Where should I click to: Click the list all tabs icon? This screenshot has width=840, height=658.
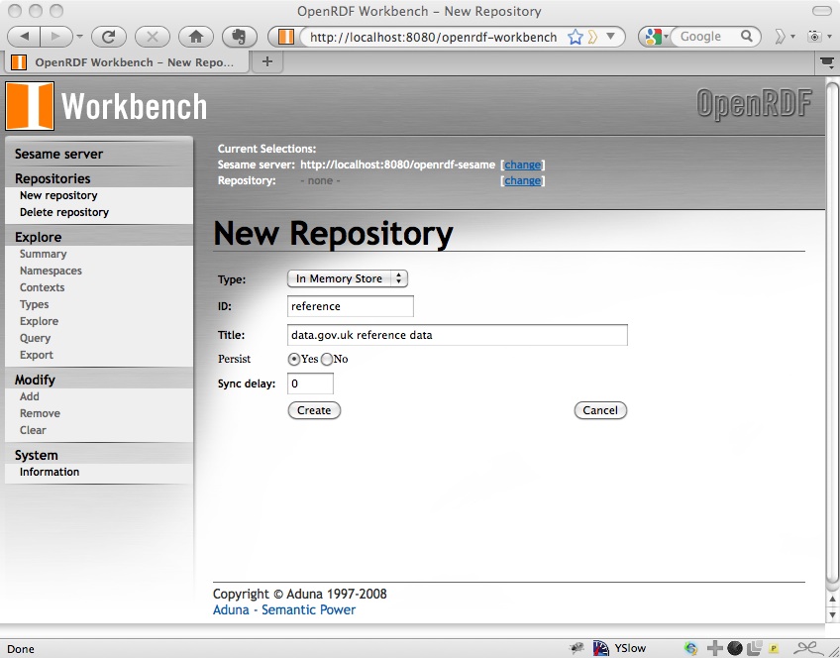[x=828, y=62]
